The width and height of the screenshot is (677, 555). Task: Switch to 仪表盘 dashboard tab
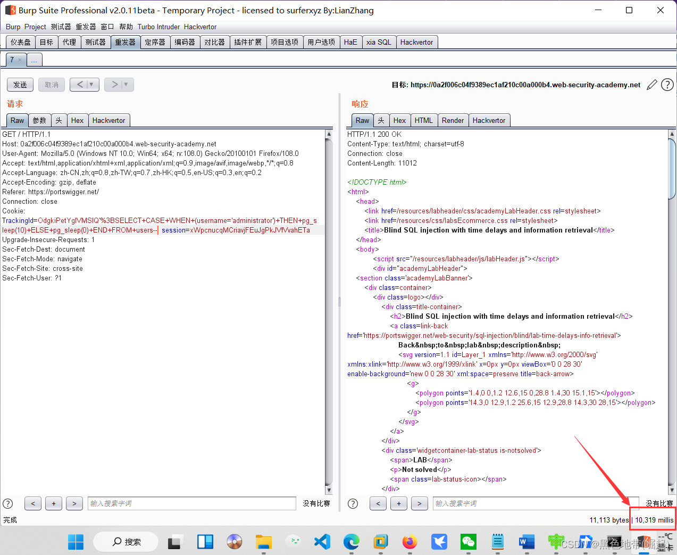(21, 42)
